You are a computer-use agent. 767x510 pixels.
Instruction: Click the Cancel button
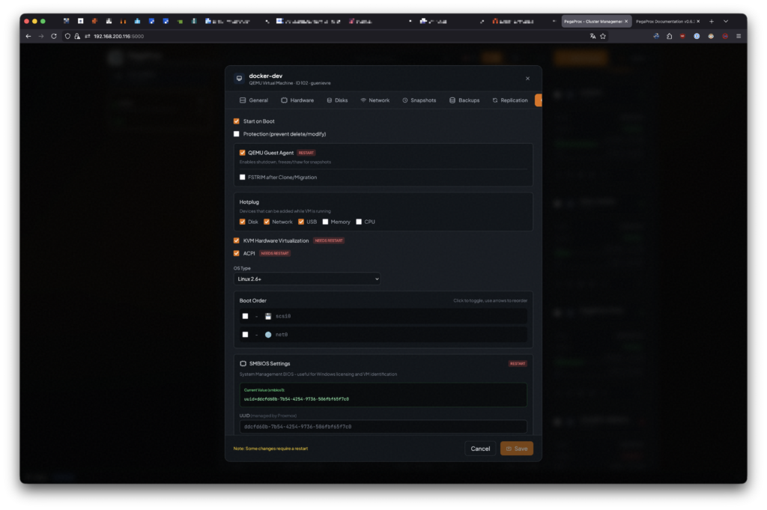pos(480,449)
